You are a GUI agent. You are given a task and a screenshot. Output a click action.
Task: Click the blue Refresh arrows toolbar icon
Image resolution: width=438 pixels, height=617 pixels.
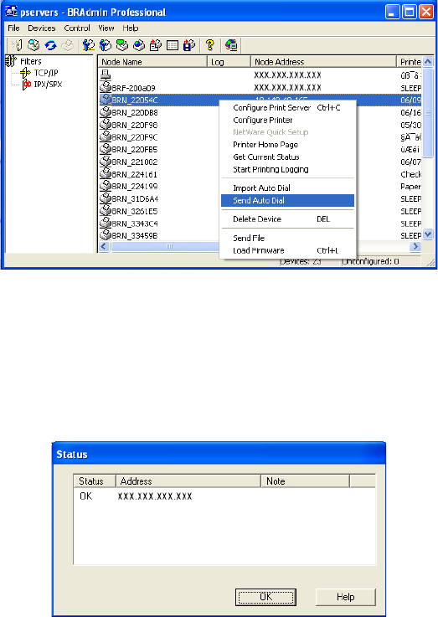tap(50, 45)
